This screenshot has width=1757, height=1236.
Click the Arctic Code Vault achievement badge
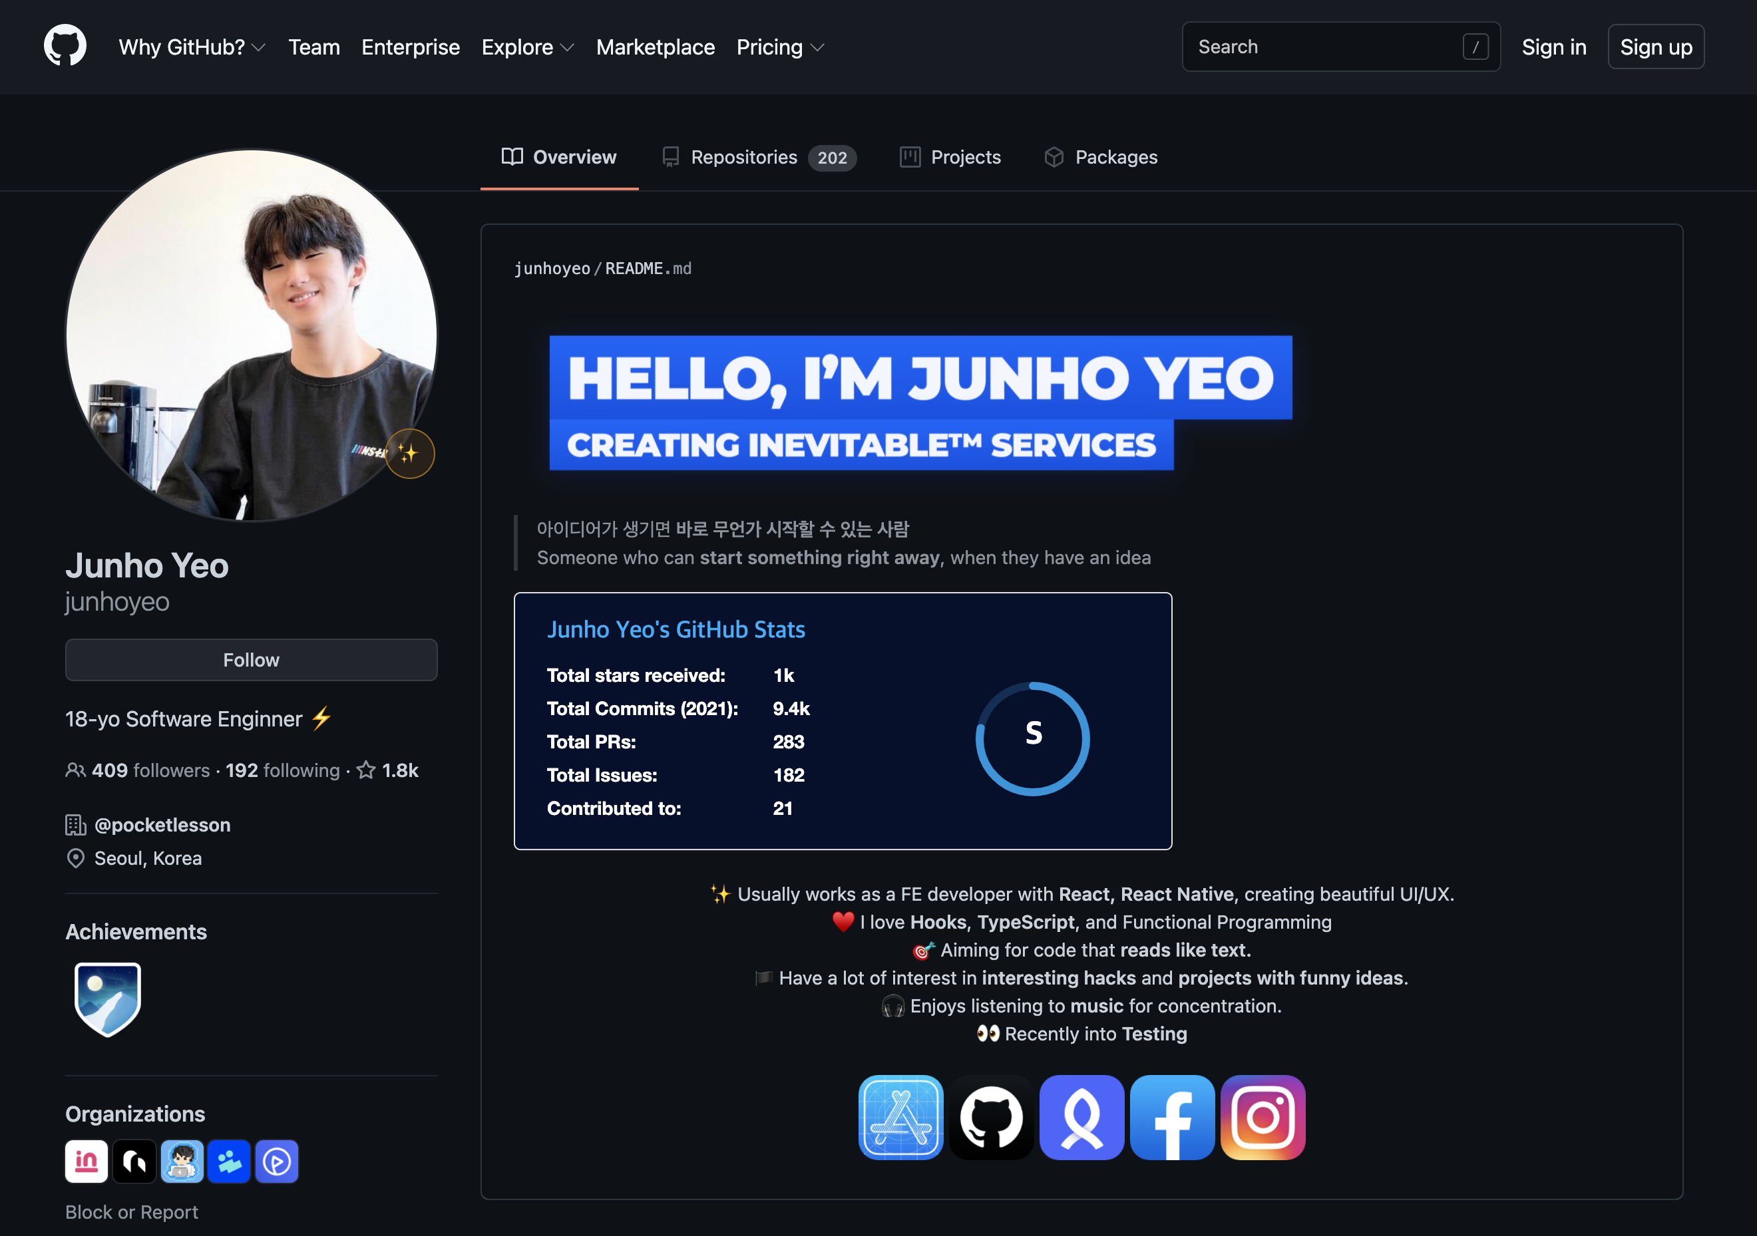[107, 999]
